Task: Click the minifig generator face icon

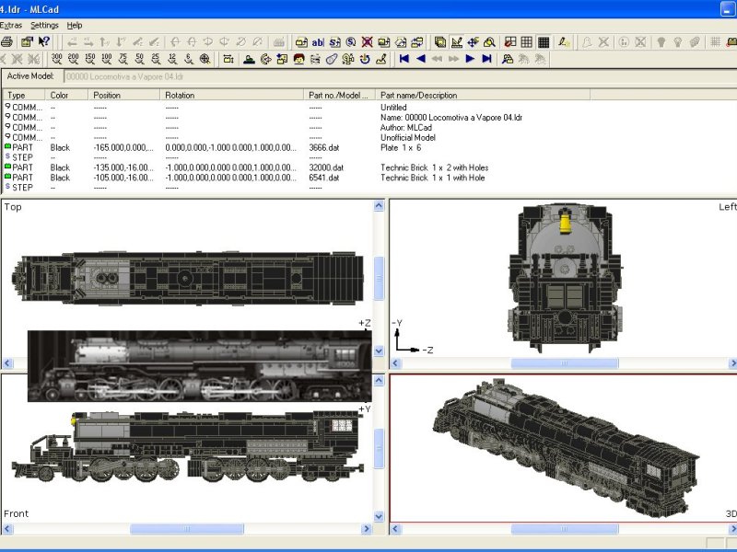Action: click(x=298, y=59)
